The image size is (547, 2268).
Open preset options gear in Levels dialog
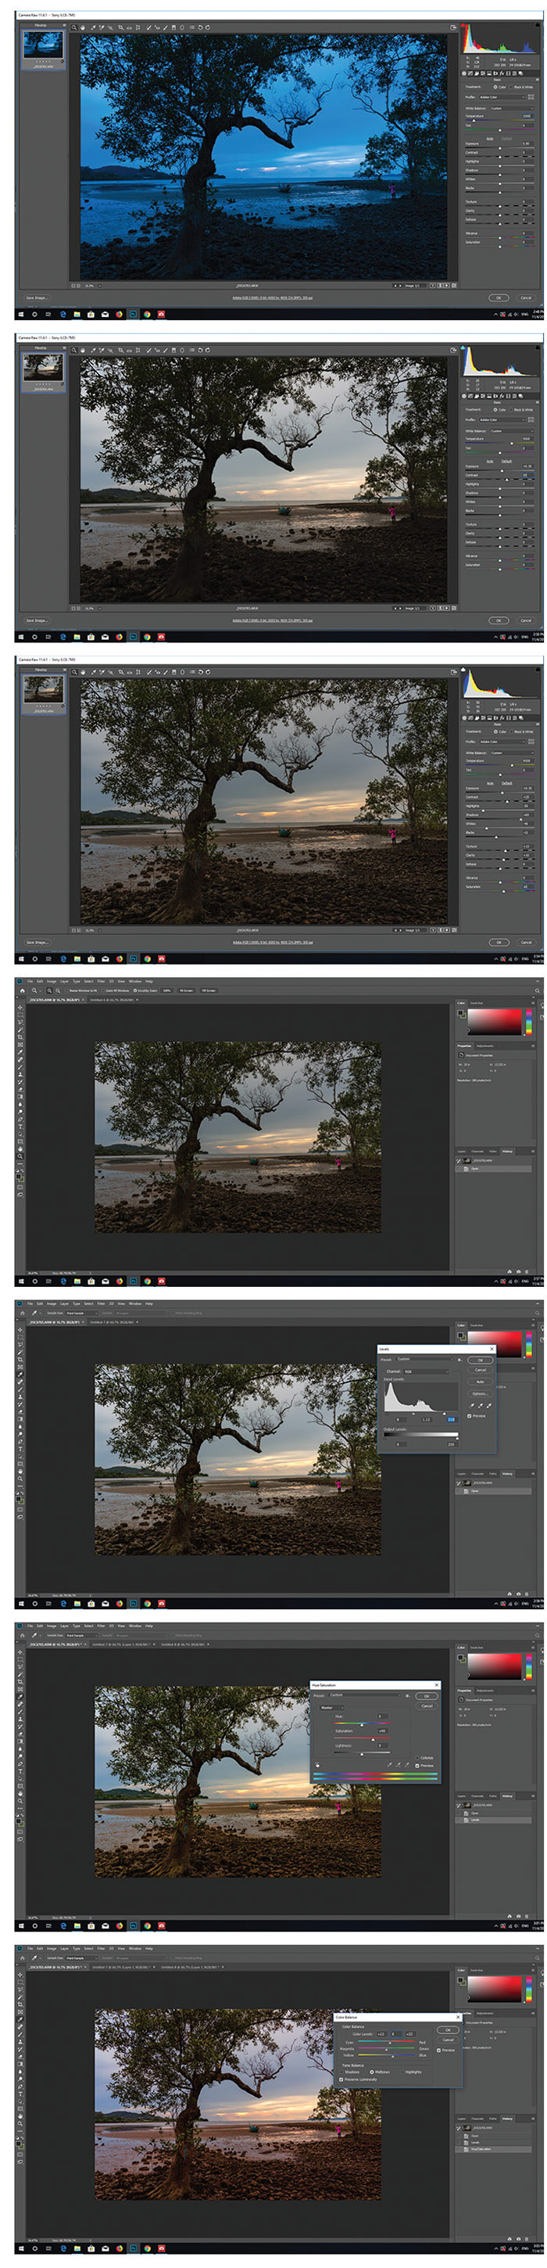pyautogui.click(x=460, y=1360)
